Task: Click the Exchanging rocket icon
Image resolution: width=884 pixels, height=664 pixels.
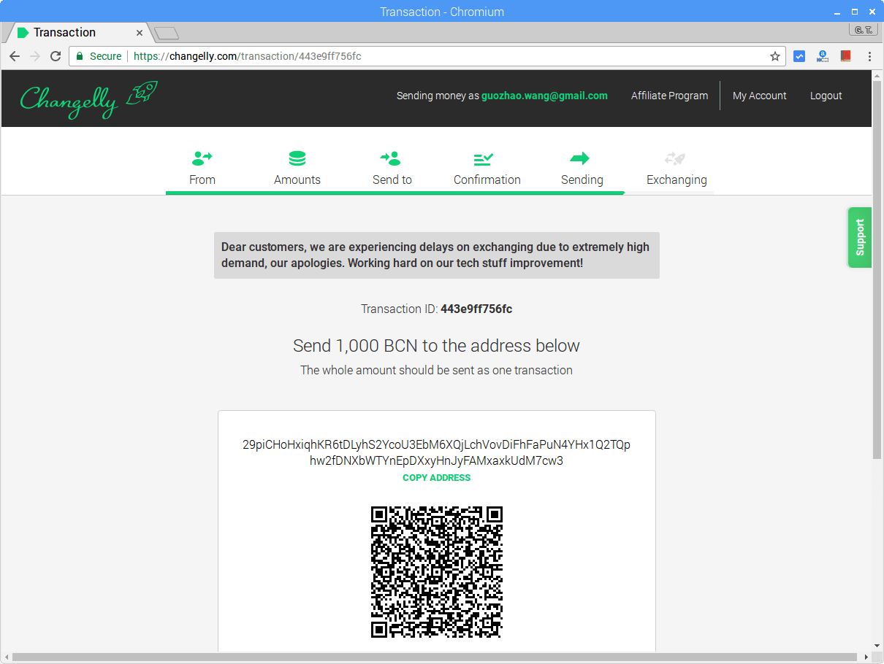Action: click(675, 158)
